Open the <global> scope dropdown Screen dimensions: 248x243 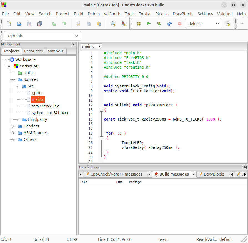[x=42, y=36]
